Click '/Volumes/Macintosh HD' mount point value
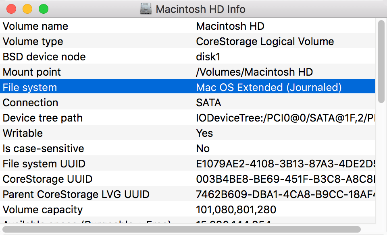The image size is (387, 235). (254, 72)
